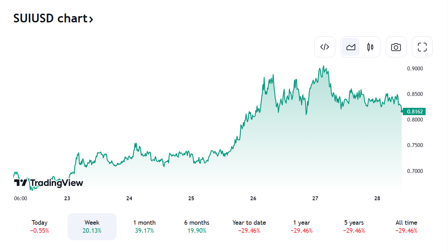448x252 pixels.
Task: Click the 0.8162 current price label
Action: tap(415, 112)
